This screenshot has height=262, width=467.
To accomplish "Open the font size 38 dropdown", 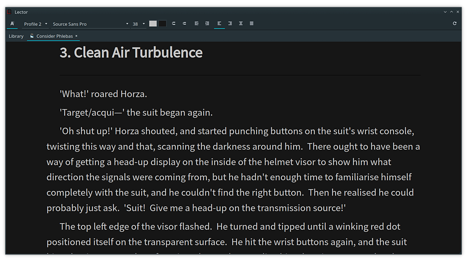I will tap(138, 24).
